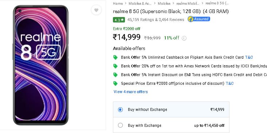This screenshot has width=267, height=133.
Task: Click green tag icon beside Amex Network offer
Action: pyautogui.click(x=115, y=66)
